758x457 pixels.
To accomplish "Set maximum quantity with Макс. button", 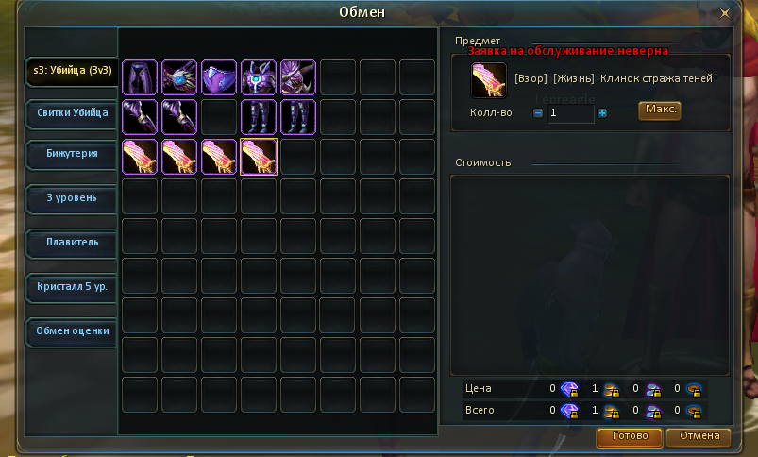I will click(x=660, y=110).
